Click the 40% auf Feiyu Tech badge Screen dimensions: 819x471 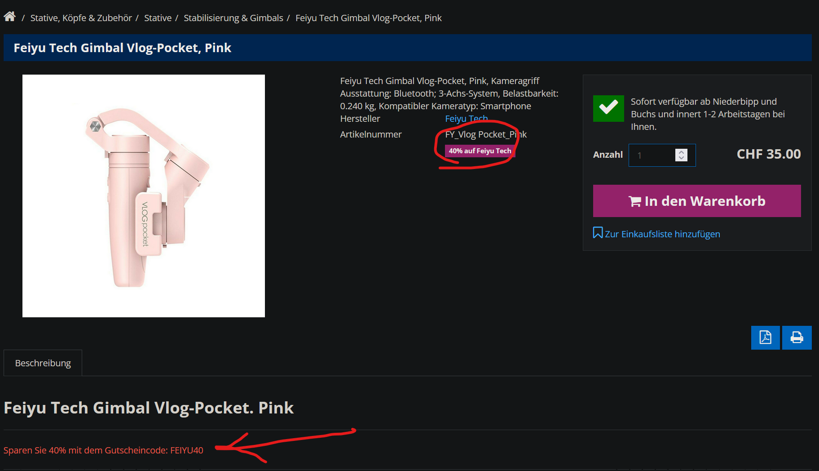480,151
